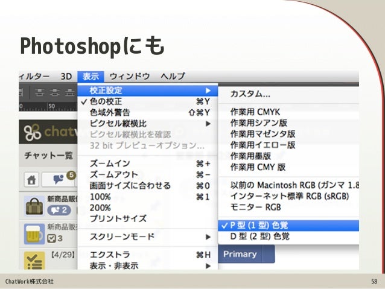Choose プリントサイズ menu entry
This screenshot has height=289, width=385.
point(148,218)
